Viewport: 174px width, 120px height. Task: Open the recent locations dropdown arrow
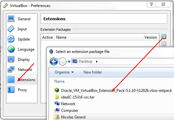(69, 61)
